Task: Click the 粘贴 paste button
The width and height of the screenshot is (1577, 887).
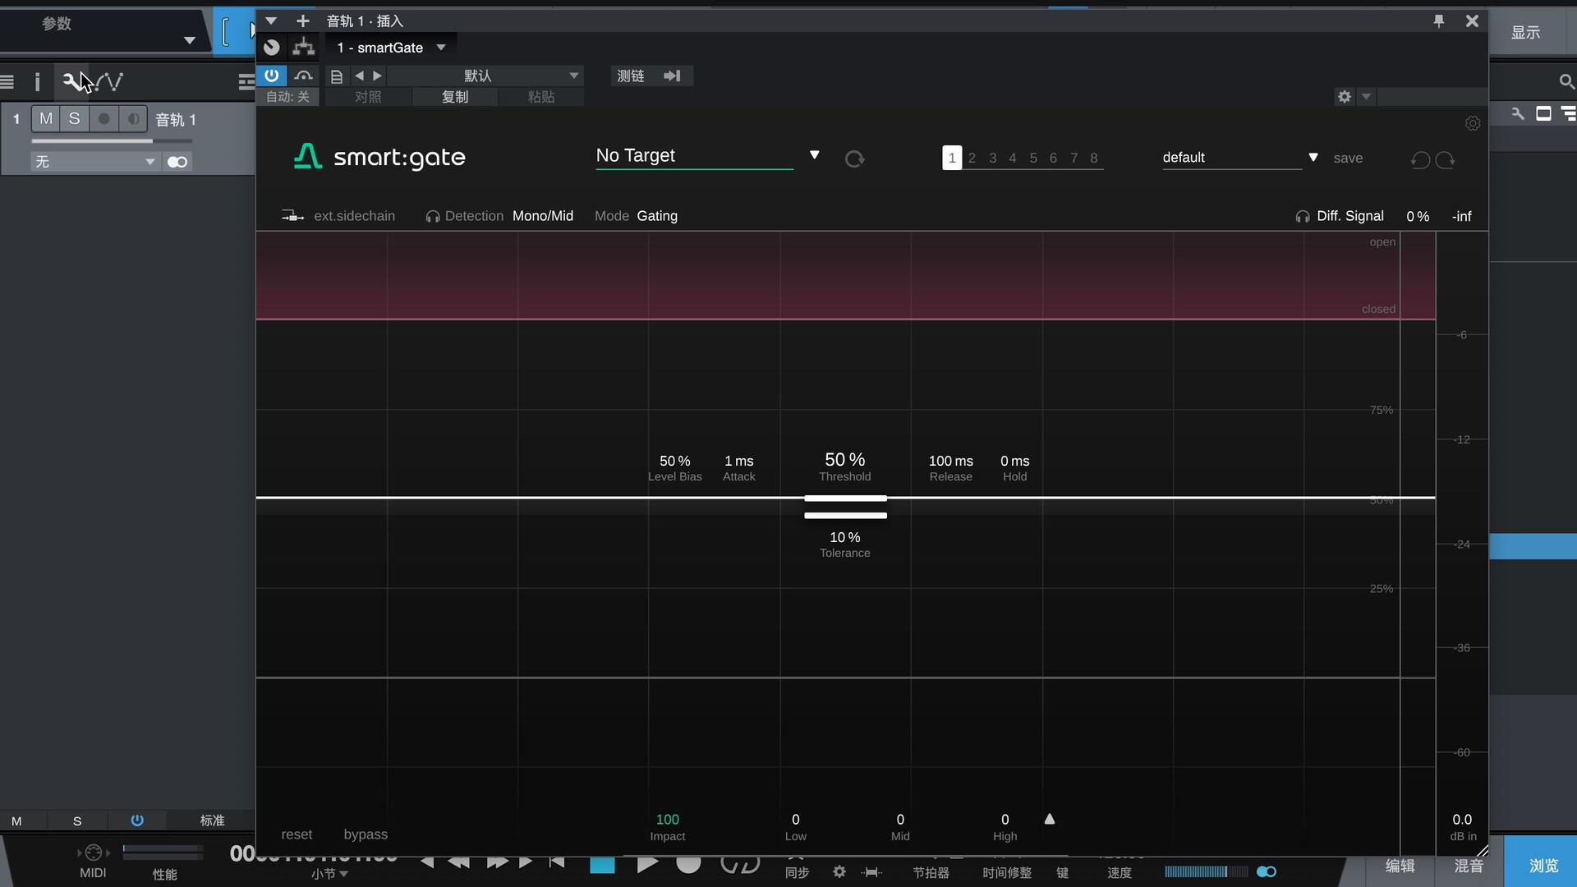Action: point(541,97)
